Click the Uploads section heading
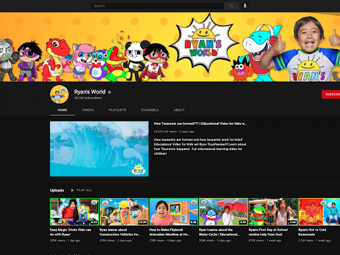This screenshot has height=255, width=340. [x=57, y=190]
